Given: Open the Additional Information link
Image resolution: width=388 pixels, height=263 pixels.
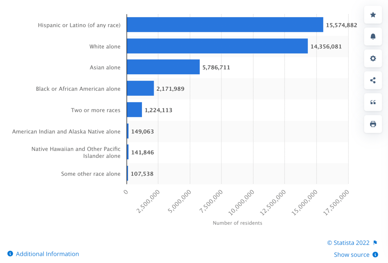Looking at the screenshot, I should [x=47, y=254].
